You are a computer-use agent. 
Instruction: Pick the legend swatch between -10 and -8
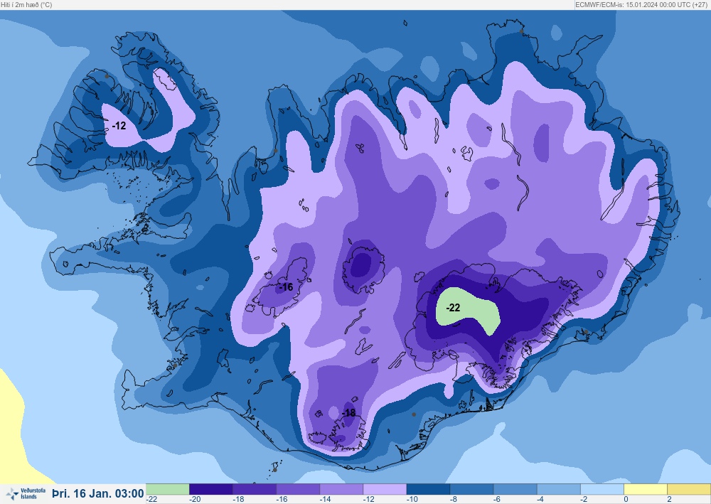[x=429, y=489]
